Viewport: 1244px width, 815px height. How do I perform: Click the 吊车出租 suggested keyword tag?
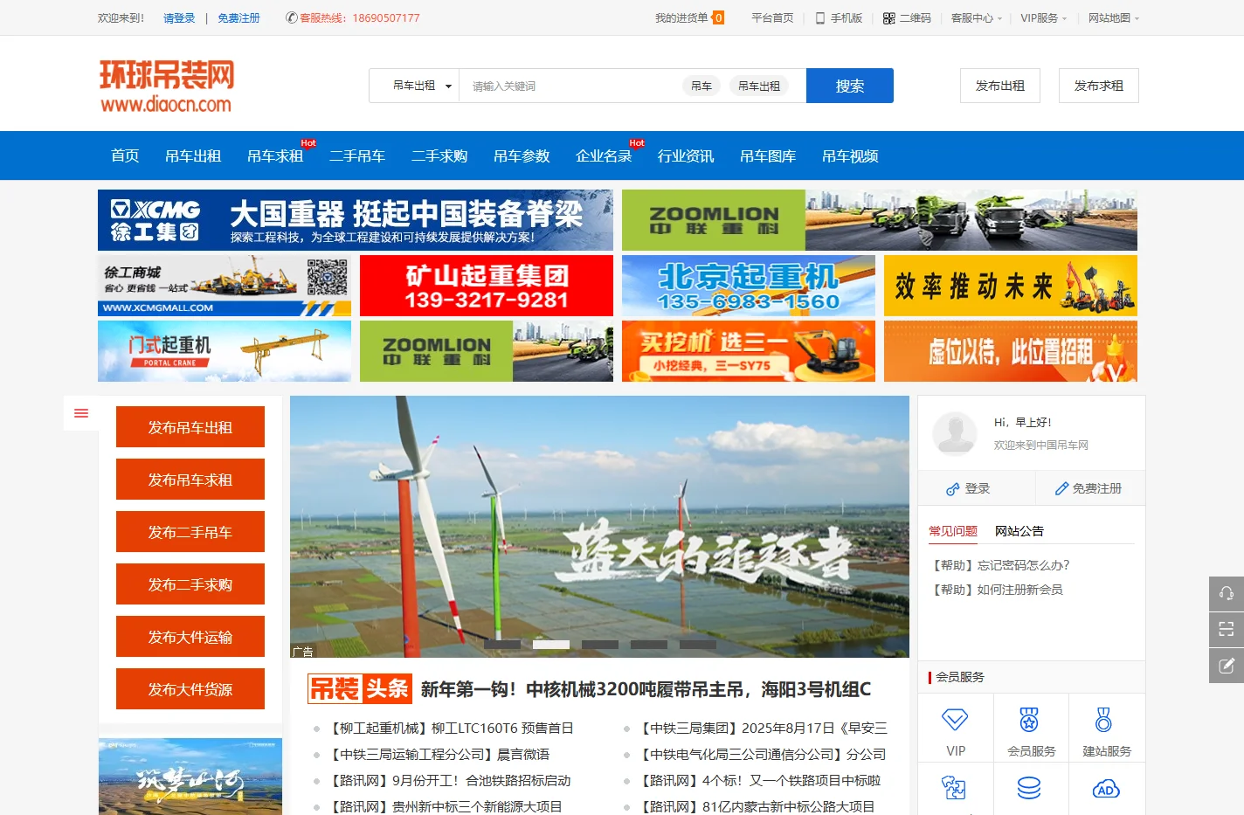759,86
